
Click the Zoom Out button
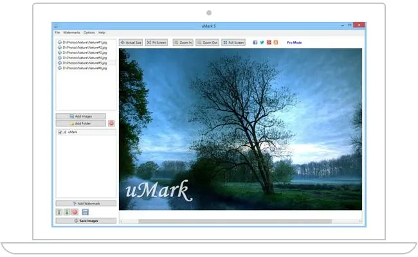[208, 42]
